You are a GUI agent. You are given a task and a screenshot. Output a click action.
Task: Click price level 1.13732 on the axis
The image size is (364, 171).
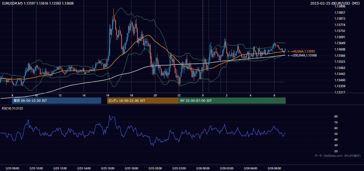click(x=340, y=31)
